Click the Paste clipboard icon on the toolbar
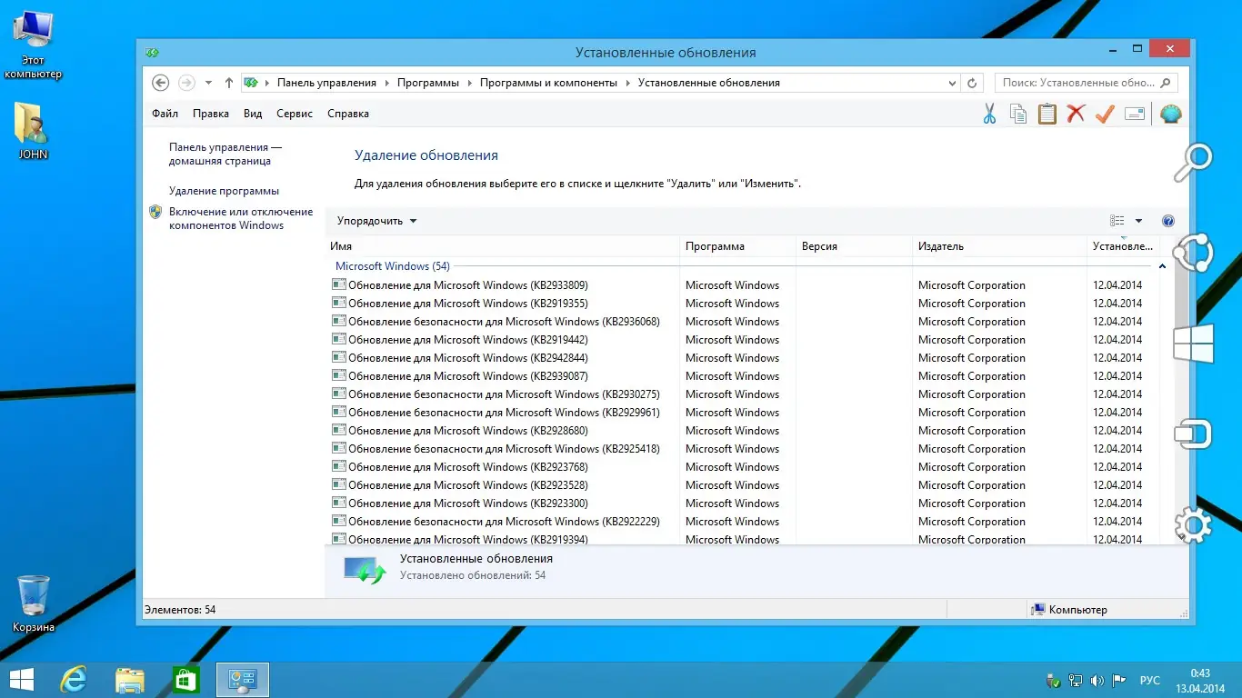Viewport: 1242px width, 698px height. [1047, 113]
